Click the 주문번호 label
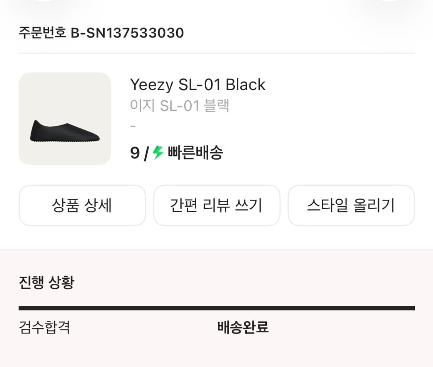The width and height of the screenshot is (433, 367). tap(43, 33)
